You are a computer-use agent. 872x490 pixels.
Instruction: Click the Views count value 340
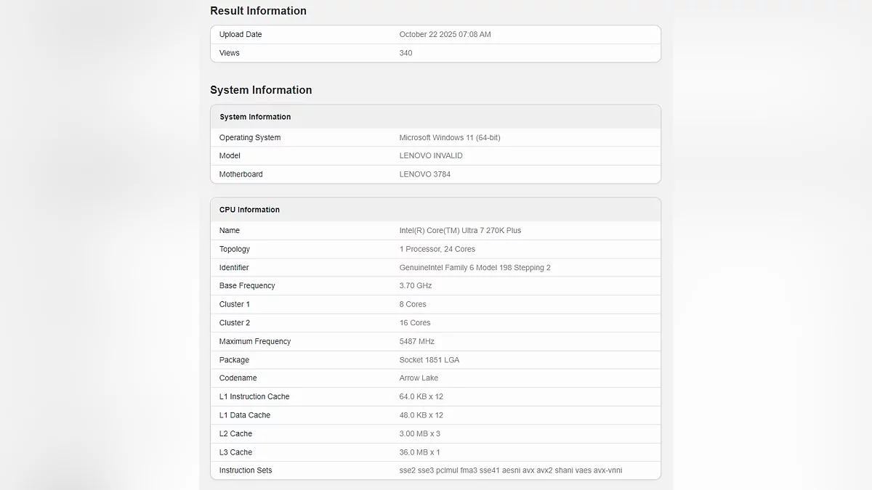(x=405, y=53)
